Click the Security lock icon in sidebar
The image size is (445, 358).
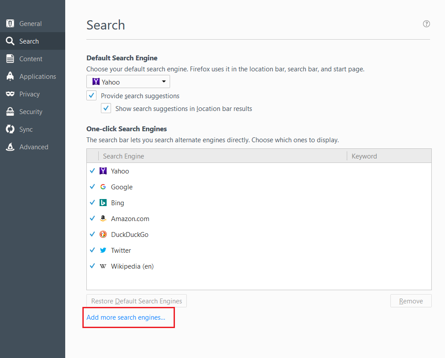point(10,111)
